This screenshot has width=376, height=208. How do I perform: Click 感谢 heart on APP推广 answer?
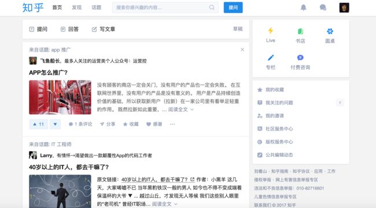(x=154, y=124)
